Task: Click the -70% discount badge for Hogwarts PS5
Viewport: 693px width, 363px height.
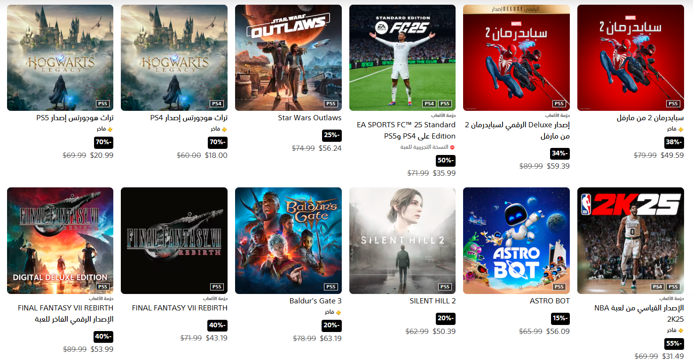Action: point(104,142)
